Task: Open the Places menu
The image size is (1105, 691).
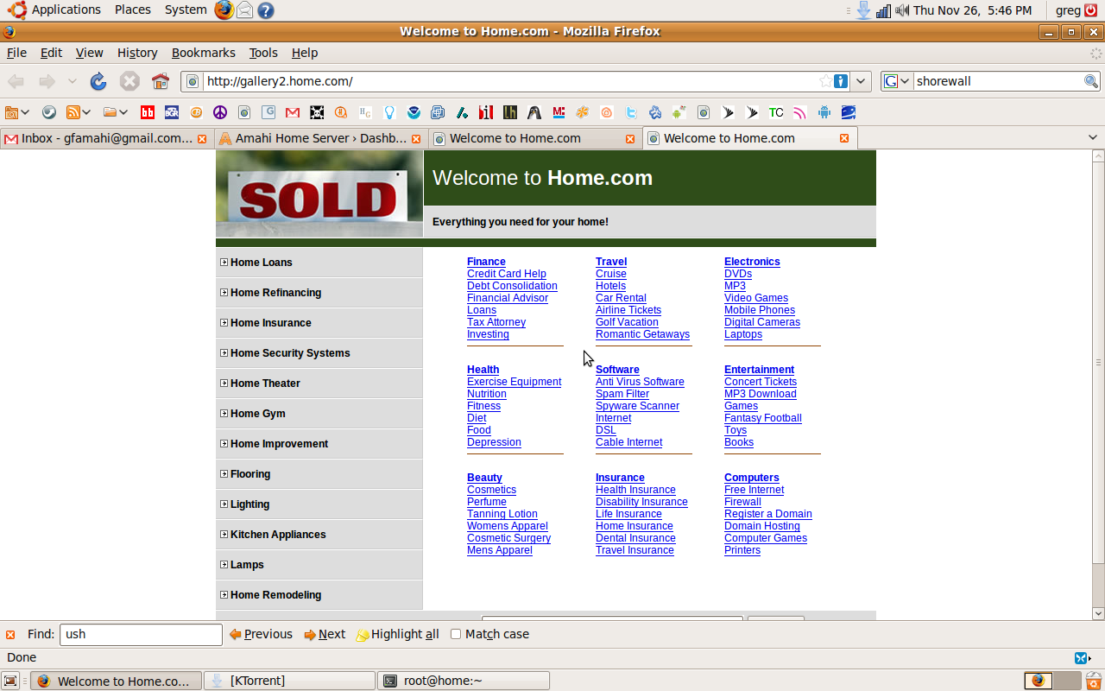Action: 132,10
